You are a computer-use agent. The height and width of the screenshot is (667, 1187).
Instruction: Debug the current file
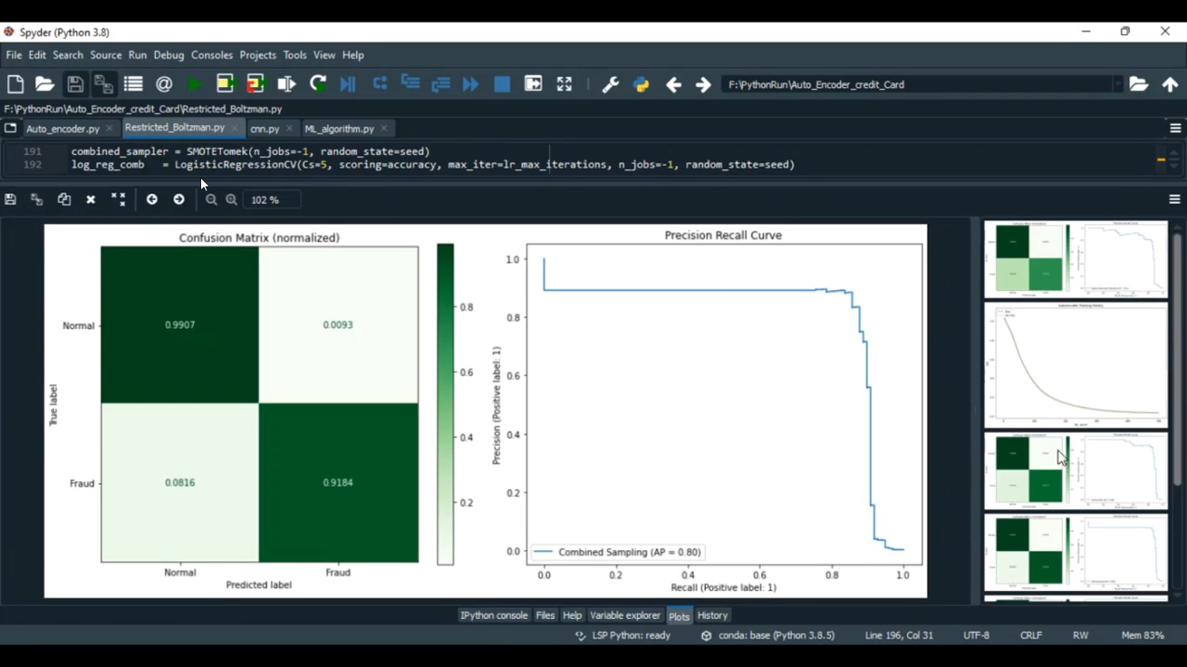(x=347, y=84)
